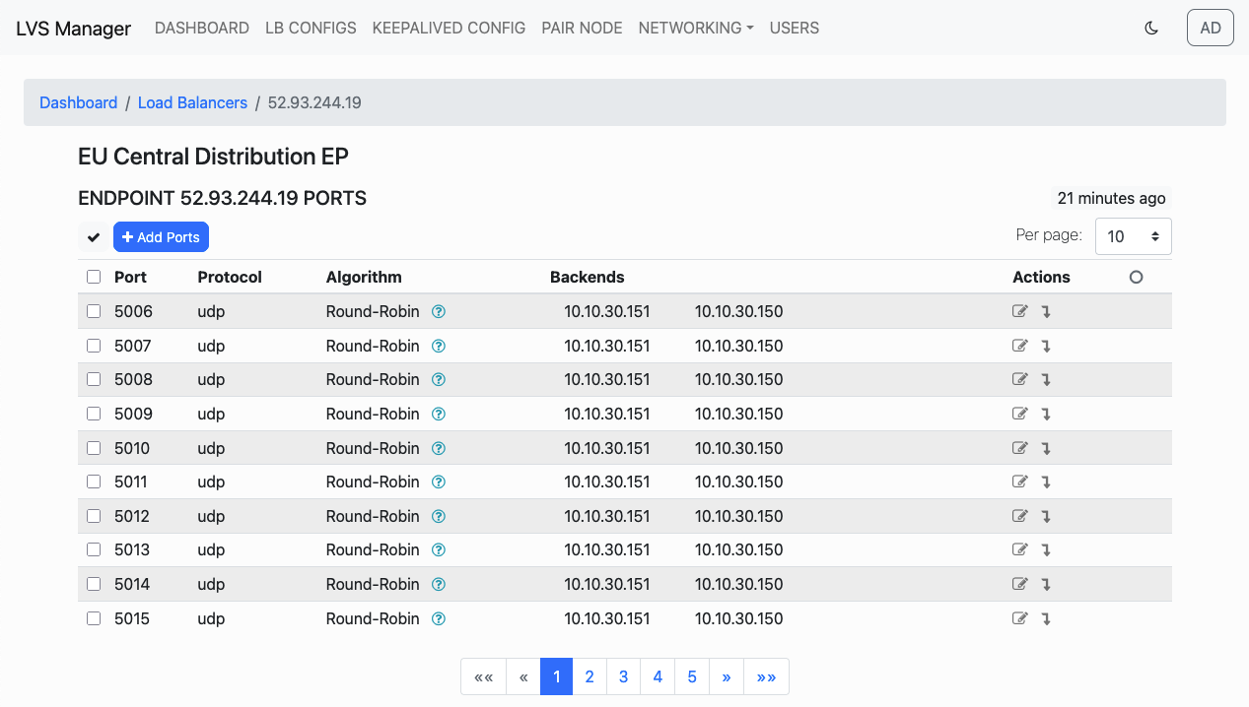This screenshot has width=1249, height=707.
Task: Click circle icon in table header
Action: click(1136, 278)
